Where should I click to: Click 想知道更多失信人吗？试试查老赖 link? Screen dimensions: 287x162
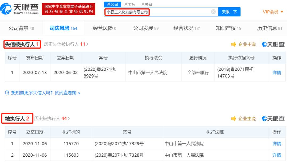[46, 93]
